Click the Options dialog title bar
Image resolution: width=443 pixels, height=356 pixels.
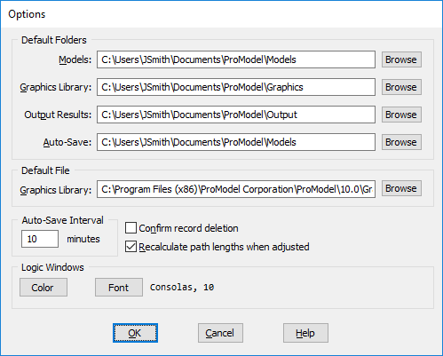221,14
